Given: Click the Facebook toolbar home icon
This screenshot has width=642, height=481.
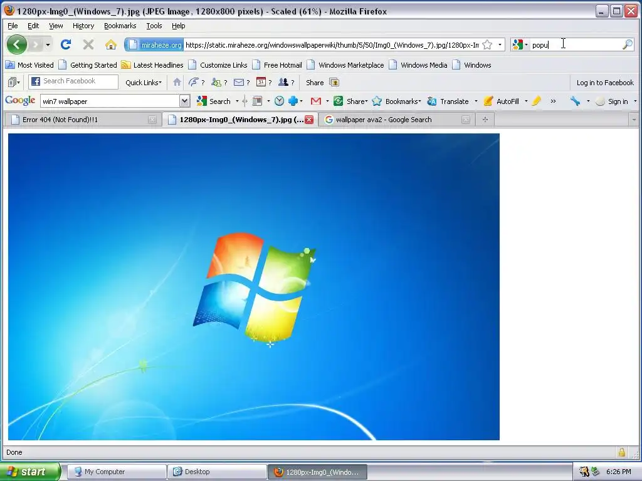Looking at the screenshot, I should coord(177,82).
